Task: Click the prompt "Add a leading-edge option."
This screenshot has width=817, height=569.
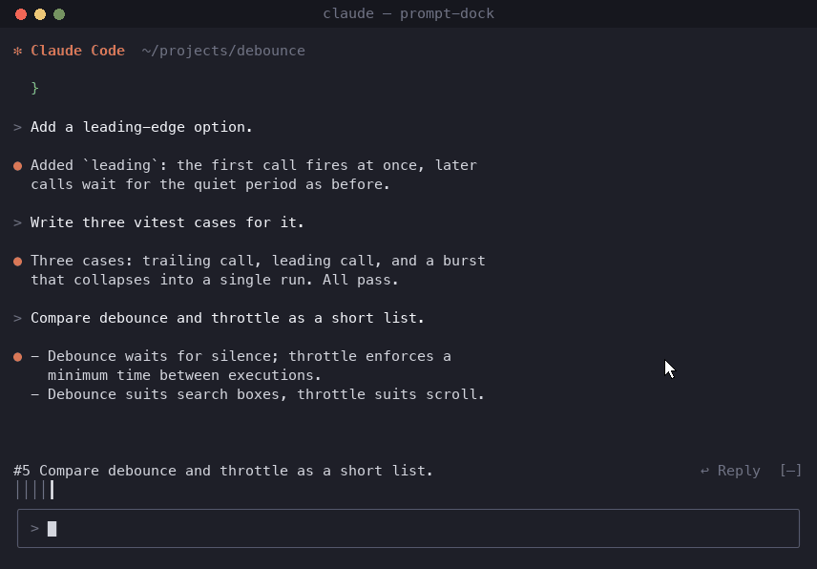Action: [x=141, y=127]
